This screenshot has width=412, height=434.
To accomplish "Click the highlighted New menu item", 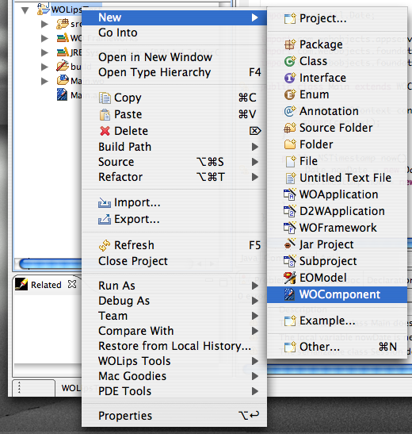I will [x=174, y=17].
